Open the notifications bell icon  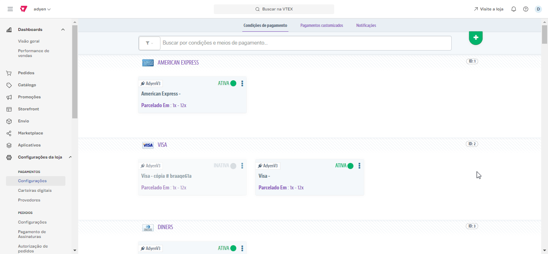click(513, 9)
